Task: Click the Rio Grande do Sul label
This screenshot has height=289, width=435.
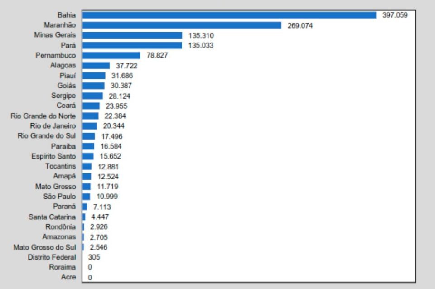Action: click(x=47, y=136)
